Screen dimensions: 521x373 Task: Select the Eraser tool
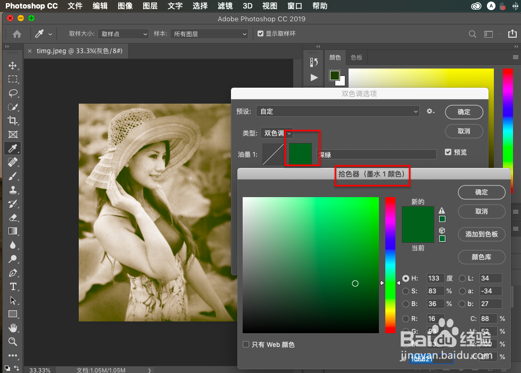13,218
